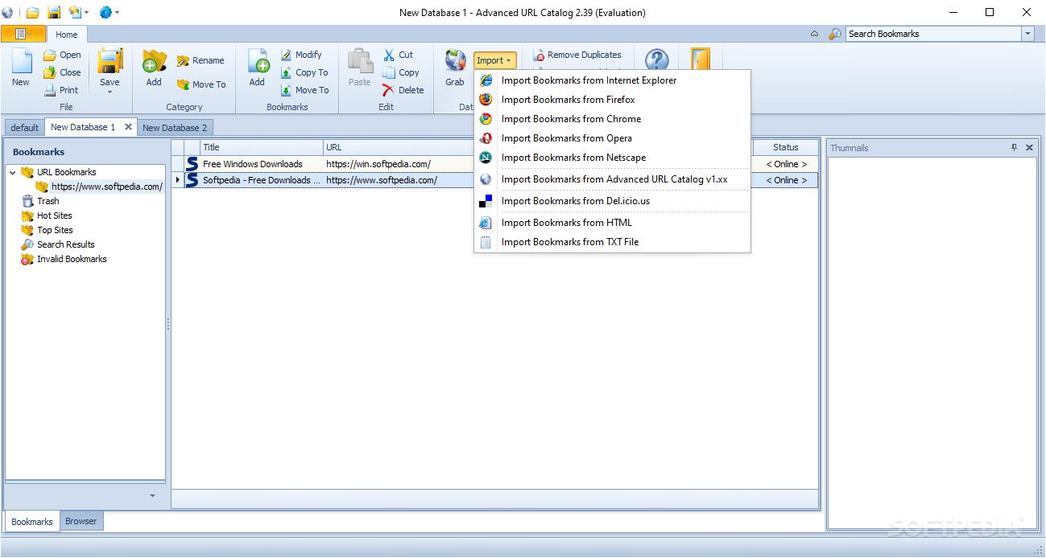Viewport: 1046px width, 558px height.
Task: Select Import Bookmarks from Internet Explorer
Action: (x=612, y=80)
